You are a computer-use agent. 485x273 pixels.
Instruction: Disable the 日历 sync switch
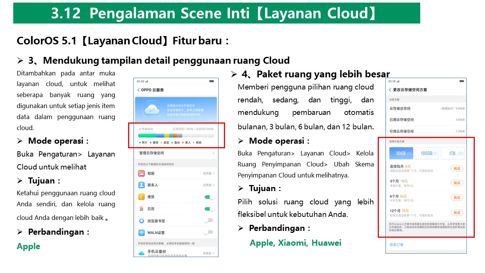click(x=209, y=209)
